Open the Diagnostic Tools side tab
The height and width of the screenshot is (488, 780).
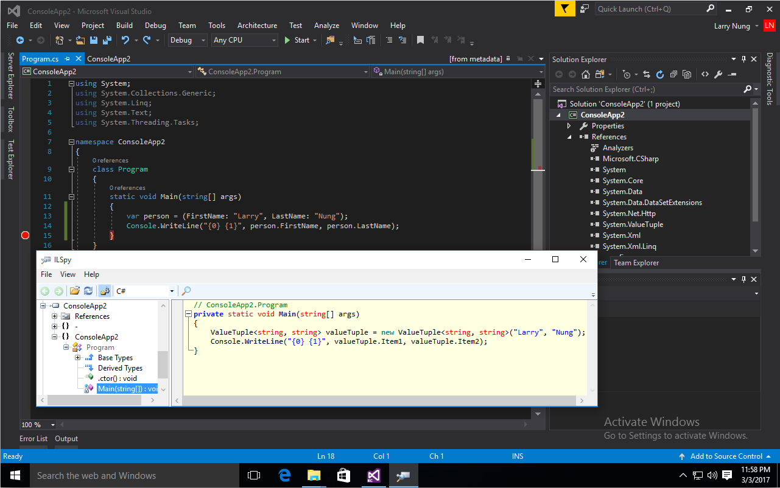tap(770, 78)
